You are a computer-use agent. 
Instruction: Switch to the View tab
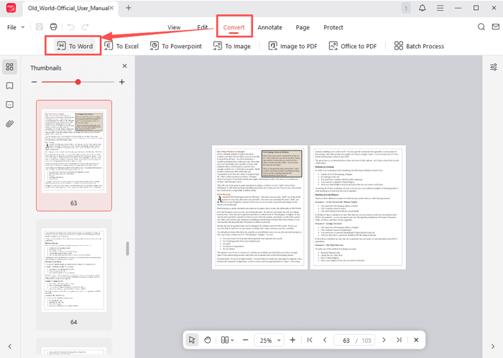click(174, 27)
